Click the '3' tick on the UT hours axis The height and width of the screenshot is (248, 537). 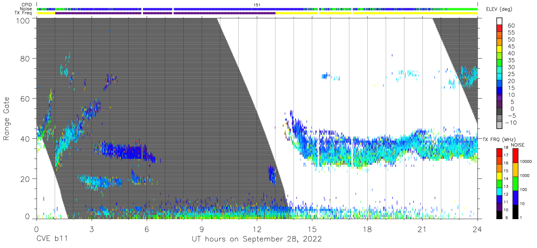[91, 228]
